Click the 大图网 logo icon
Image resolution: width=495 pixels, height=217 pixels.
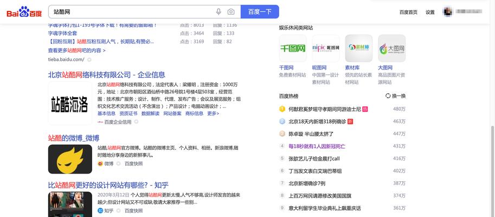tap(392, 48)
